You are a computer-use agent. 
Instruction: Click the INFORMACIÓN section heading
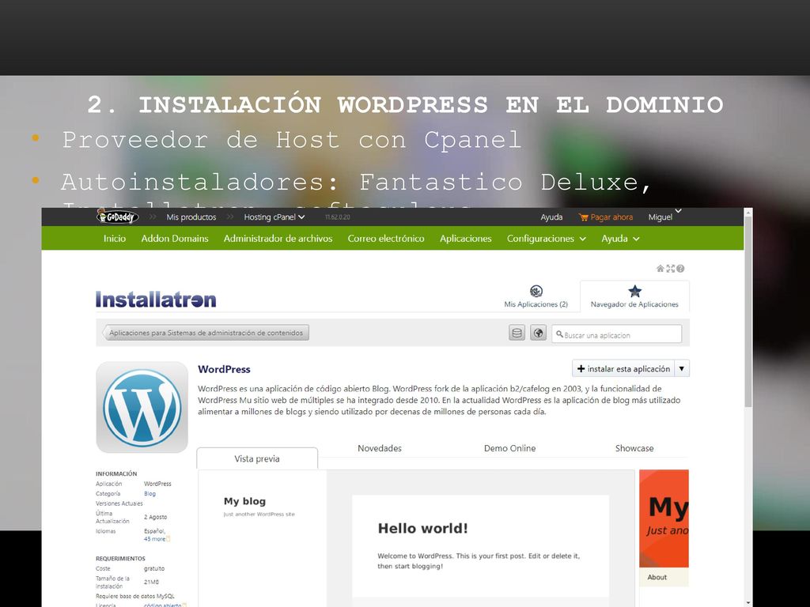click(x=116, y=474)
